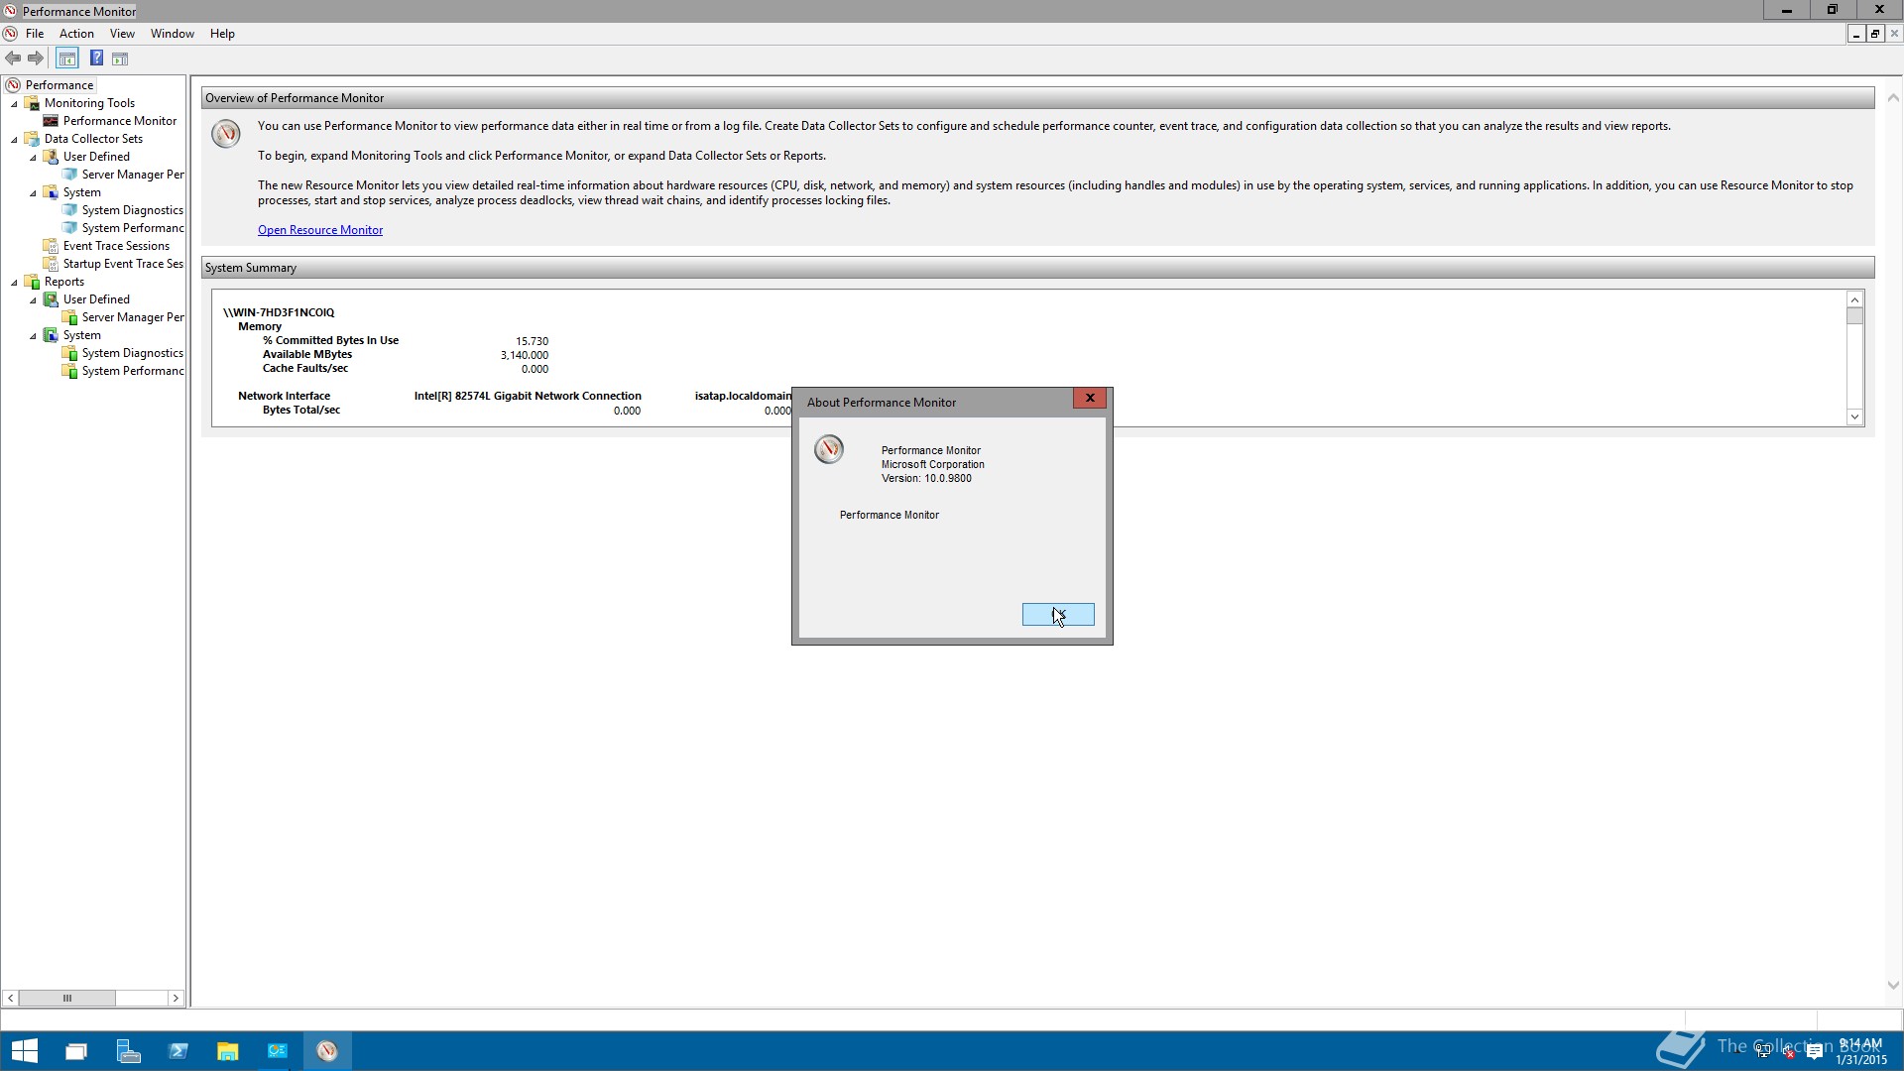Toggle the Show/Hide Console Tree button
The height and width of the screenshot is (1071, 1904).
pos(67,59)
